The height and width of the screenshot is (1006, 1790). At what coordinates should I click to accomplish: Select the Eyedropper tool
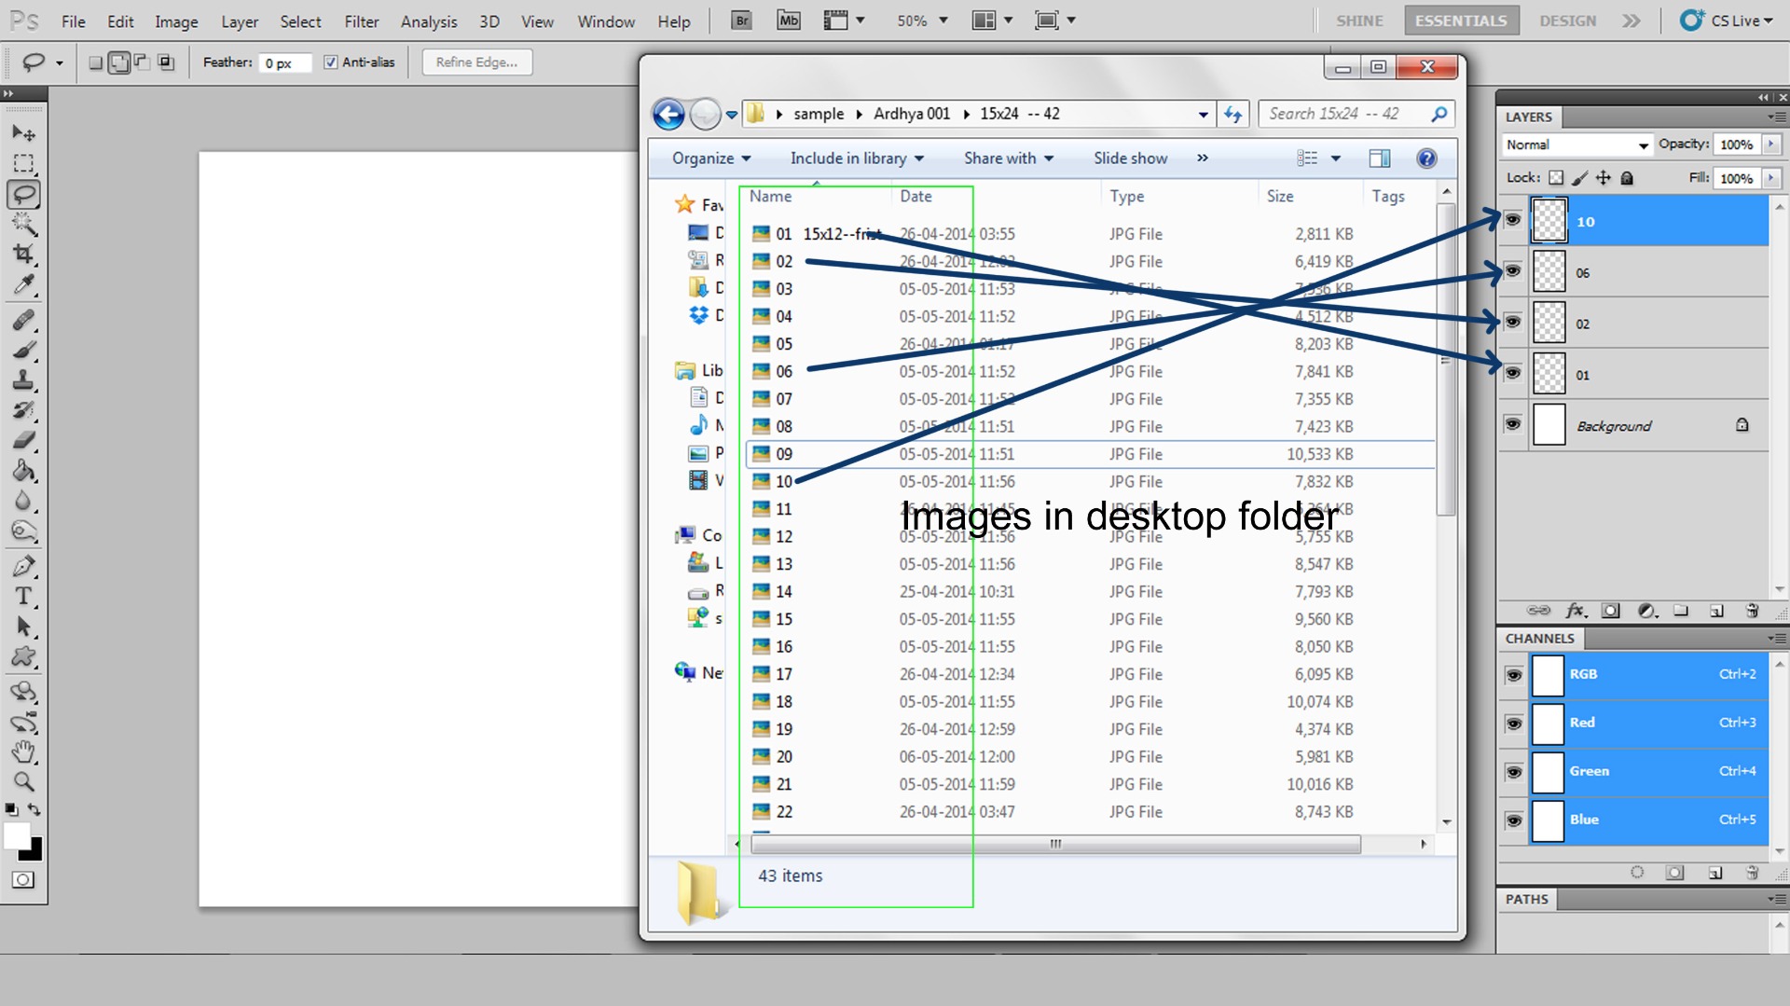click(23, 284)
